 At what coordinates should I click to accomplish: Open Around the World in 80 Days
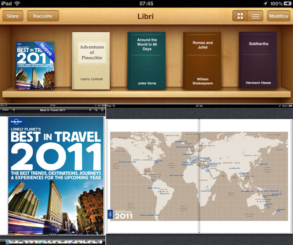pyautogui.click(x=146, y=61)
